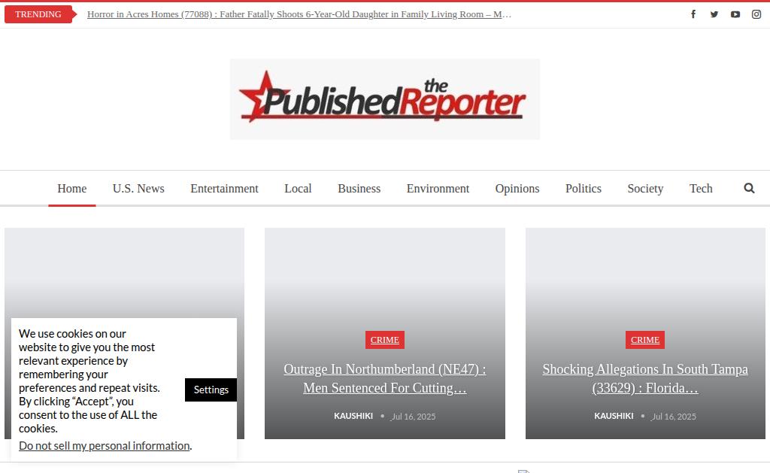
Task: Open the Outrage In Northumberland article
Action: tap(384, 379)
